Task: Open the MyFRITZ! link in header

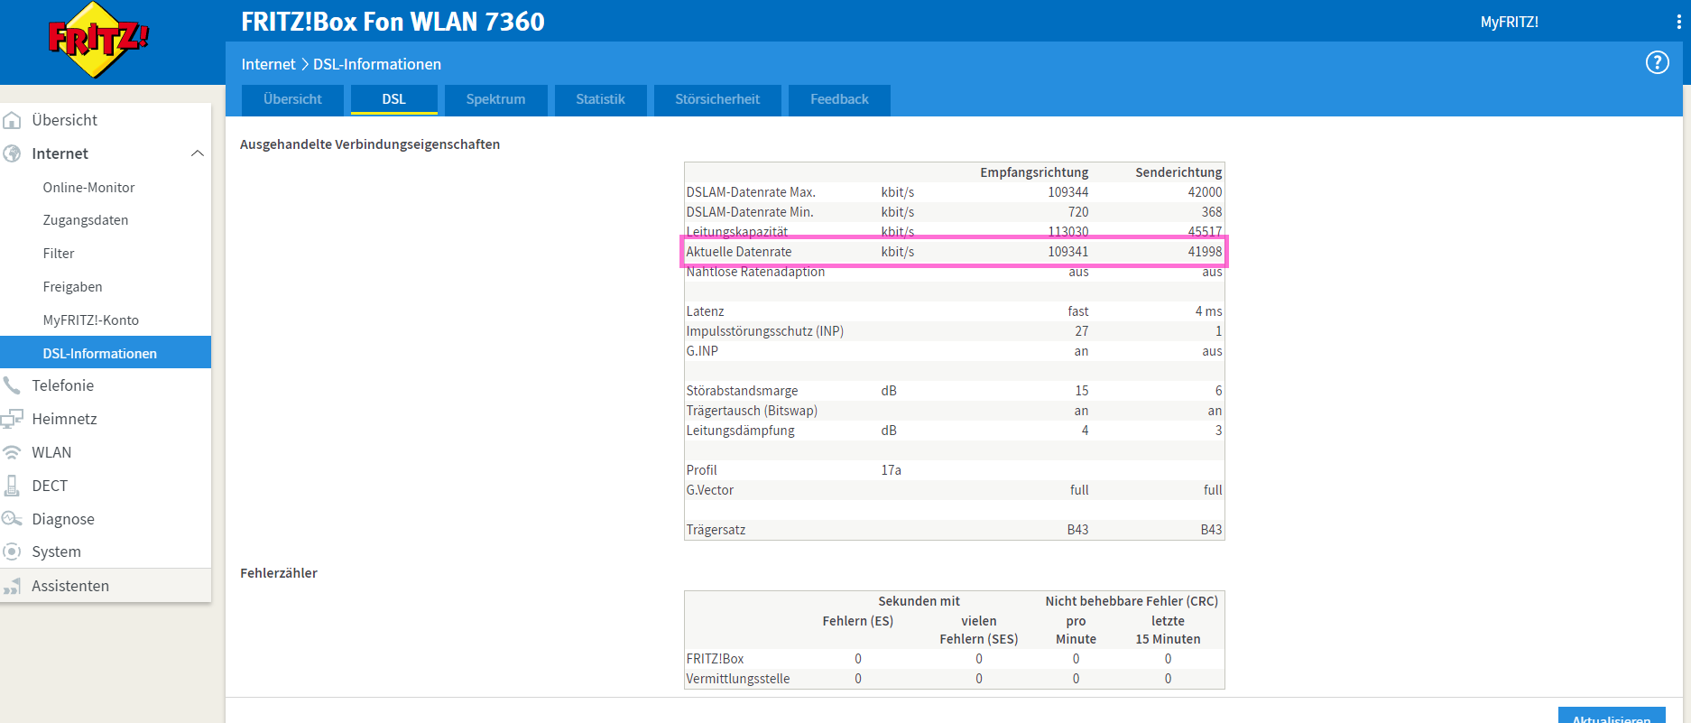Action: (x=1509, y=22)
